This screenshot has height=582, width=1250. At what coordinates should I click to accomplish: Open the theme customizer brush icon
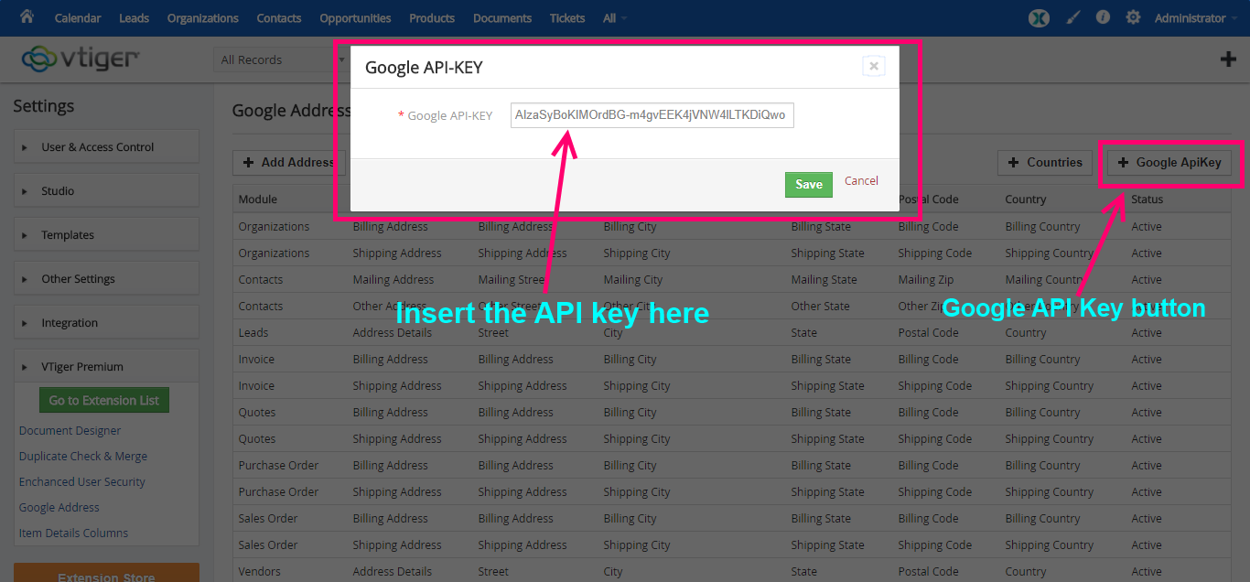tap(1072, 16)
